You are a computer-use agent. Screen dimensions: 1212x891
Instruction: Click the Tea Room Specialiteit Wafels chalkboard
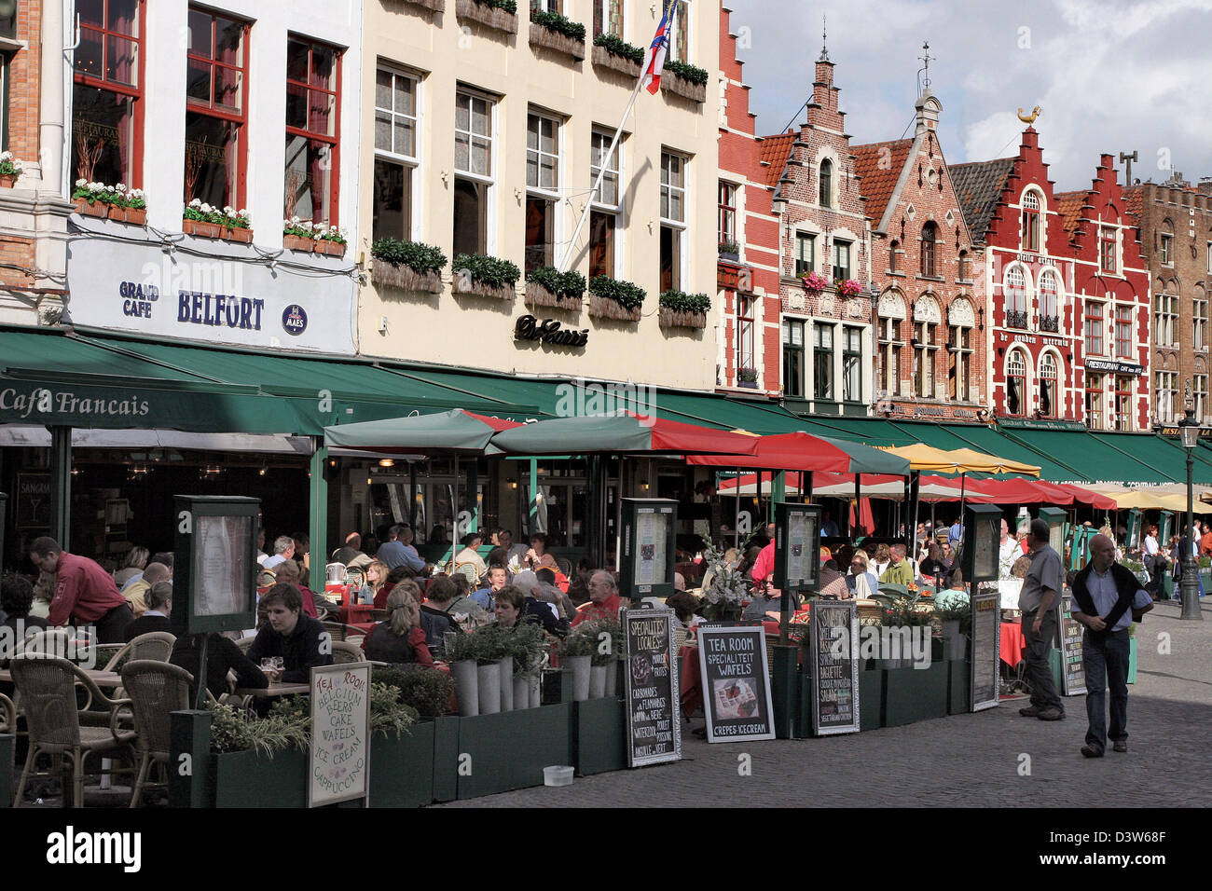point(736,683)
